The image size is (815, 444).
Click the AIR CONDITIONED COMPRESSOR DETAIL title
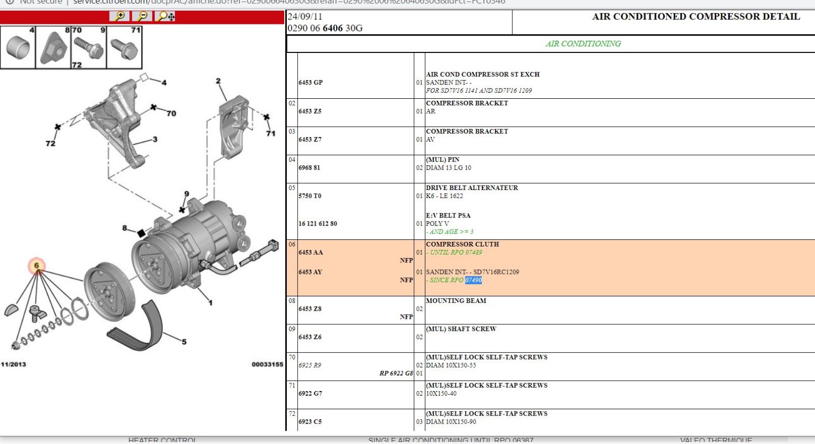click(696, 16)
